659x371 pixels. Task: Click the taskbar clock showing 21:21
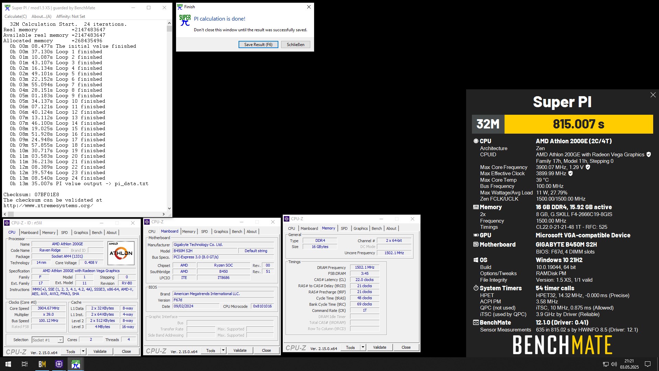[629, 364]
